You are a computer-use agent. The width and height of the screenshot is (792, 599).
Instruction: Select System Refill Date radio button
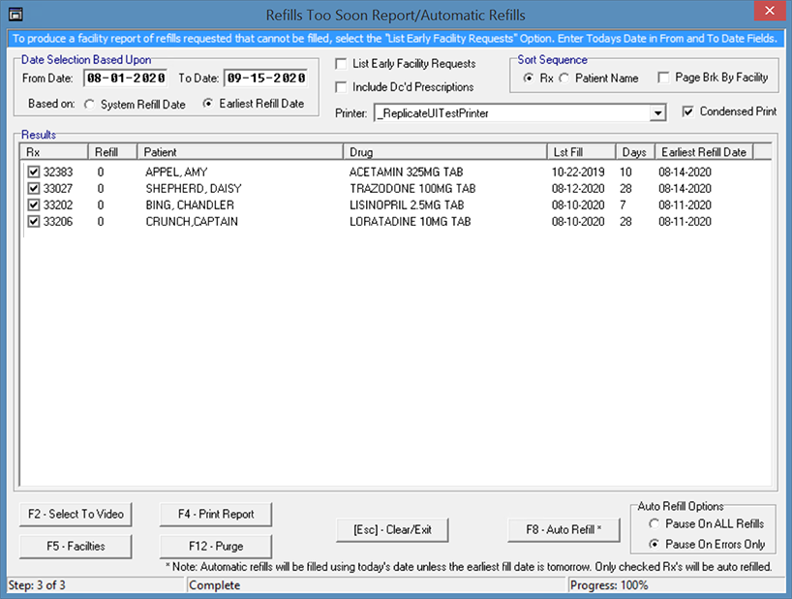[x=90, y=105]
